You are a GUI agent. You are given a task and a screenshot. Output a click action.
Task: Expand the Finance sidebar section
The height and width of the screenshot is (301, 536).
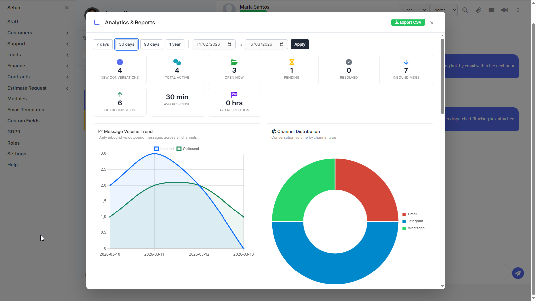click(x=38, y=66)
